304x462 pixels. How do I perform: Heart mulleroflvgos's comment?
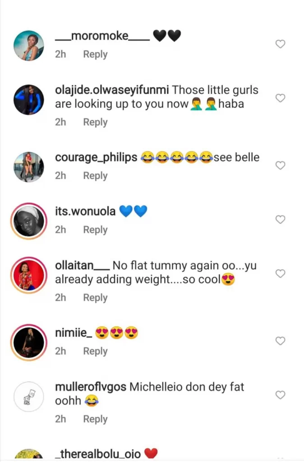click(x=280, y=395)
